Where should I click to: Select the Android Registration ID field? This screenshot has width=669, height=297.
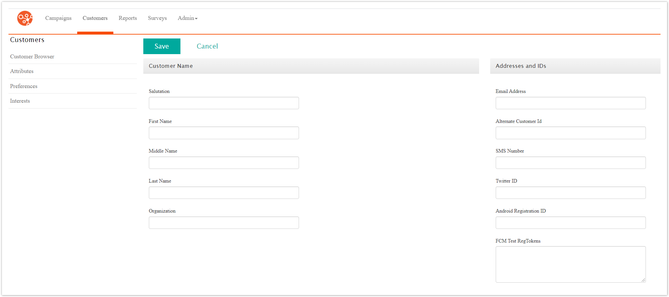(571, 223)
